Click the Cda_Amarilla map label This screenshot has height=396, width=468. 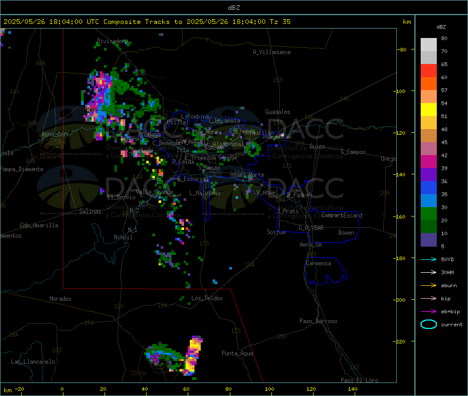[x=39, y=225]
